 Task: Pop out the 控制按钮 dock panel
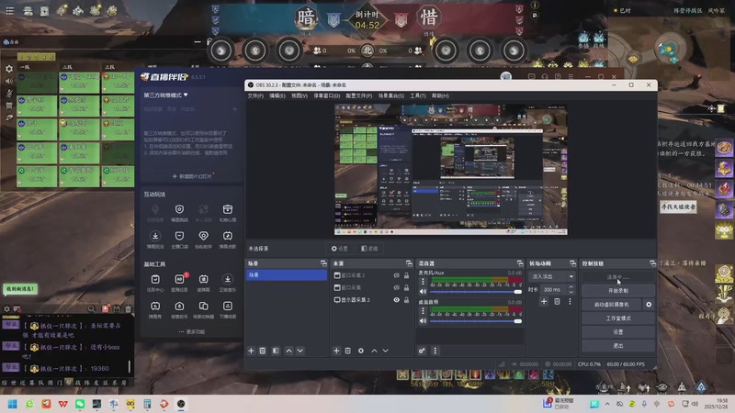coord(652,263)
